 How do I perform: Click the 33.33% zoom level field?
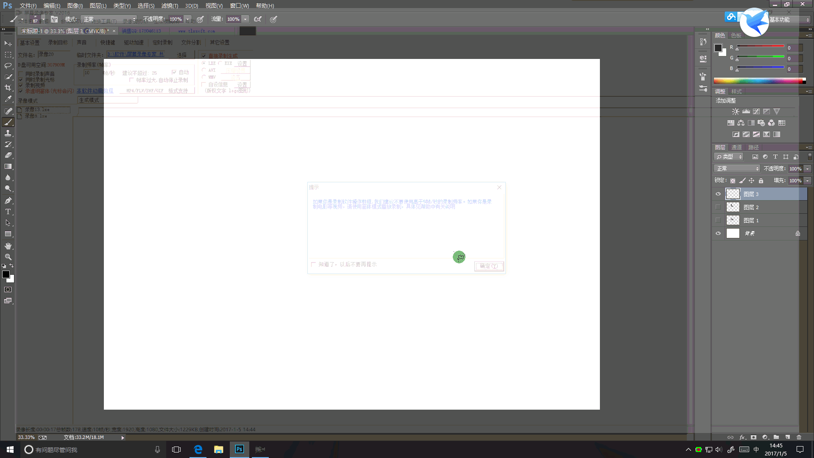coord(26,437)
